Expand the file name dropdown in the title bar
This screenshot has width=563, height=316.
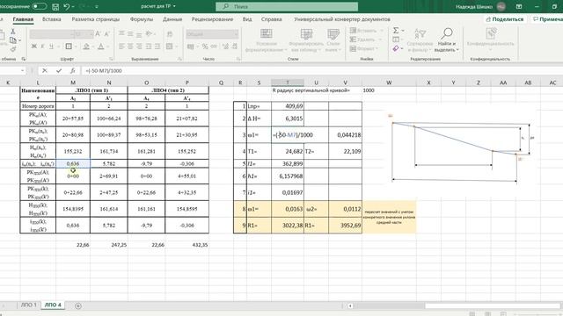(174, 6)
